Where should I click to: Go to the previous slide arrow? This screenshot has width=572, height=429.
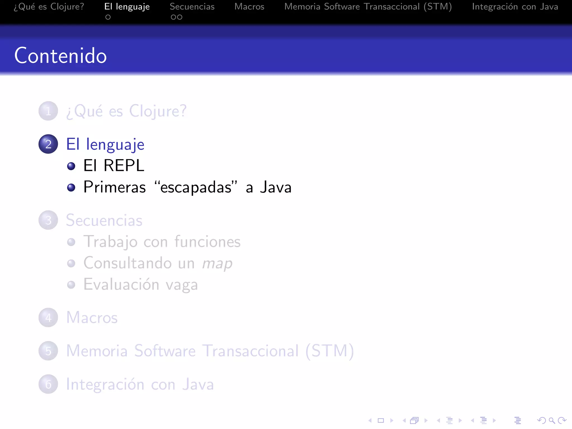370,420
